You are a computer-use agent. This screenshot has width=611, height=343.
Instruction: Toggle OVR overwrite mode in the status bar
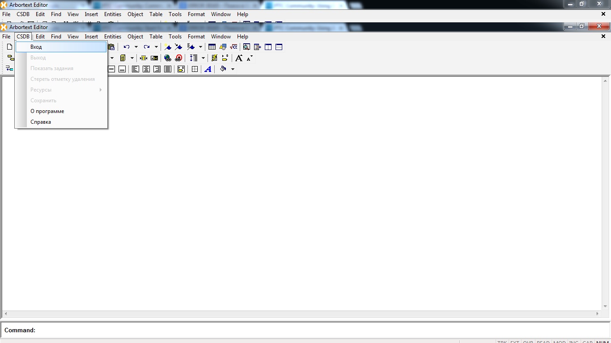click(x=528, y=342)
